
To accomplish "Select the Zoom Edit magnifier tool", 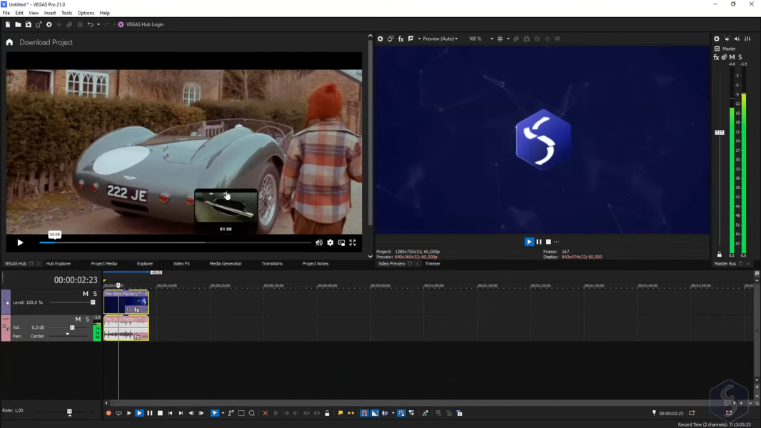I will click(252, 414).
